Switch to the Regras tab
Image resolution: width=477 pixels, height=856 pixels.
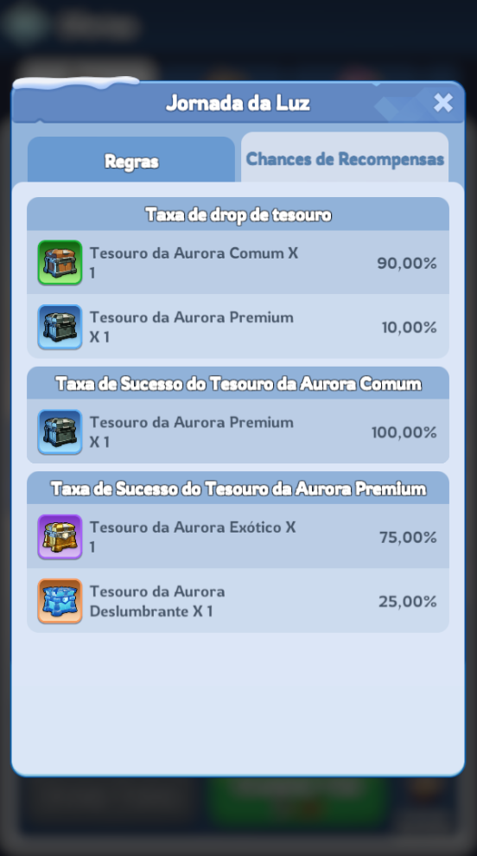tap(131, 161)
